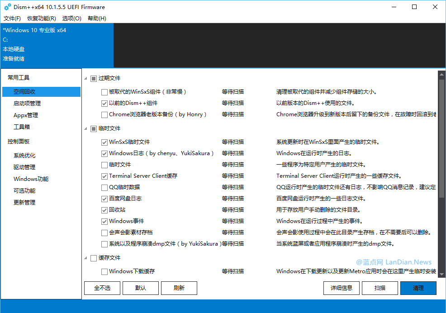
Task: Check 被取代的WinSxS组件（非常慢）
Action: (x=104, y=91)
